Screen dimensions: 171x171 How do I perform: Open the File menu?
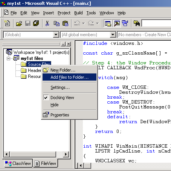(x=14, y=13)
